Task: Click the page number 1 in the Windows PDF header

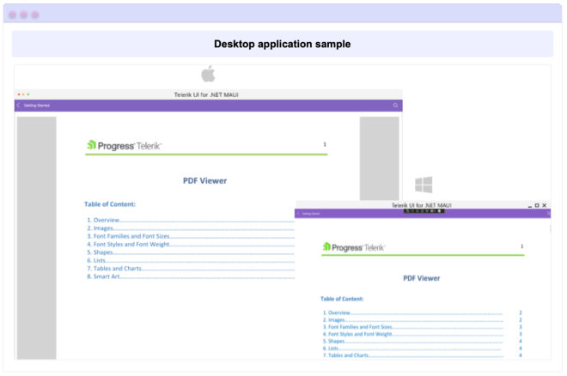Action: tap(521, 246)
